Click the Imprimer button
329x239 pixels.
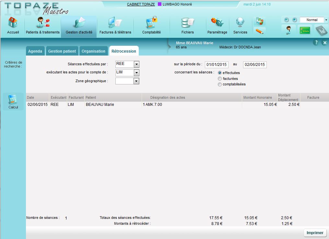(315, 233)
